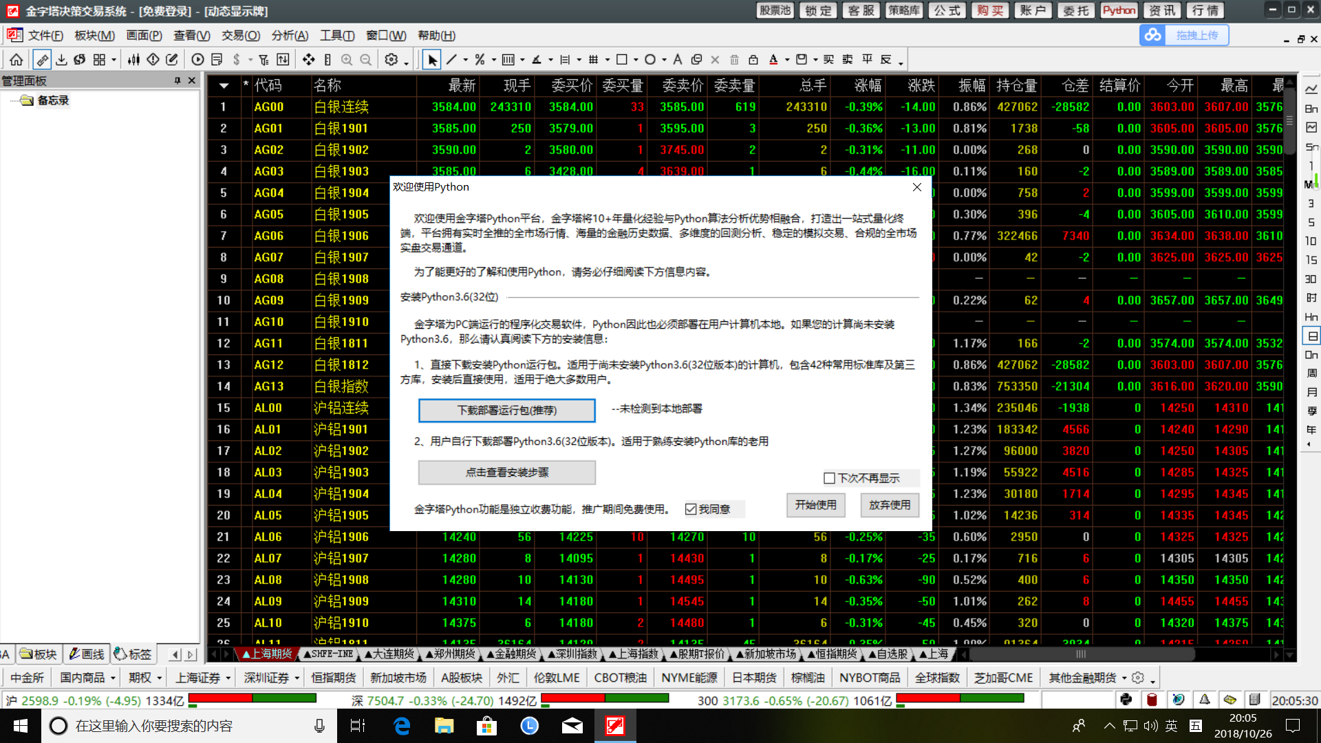Click the 开始使用 button

click(815, 505)
